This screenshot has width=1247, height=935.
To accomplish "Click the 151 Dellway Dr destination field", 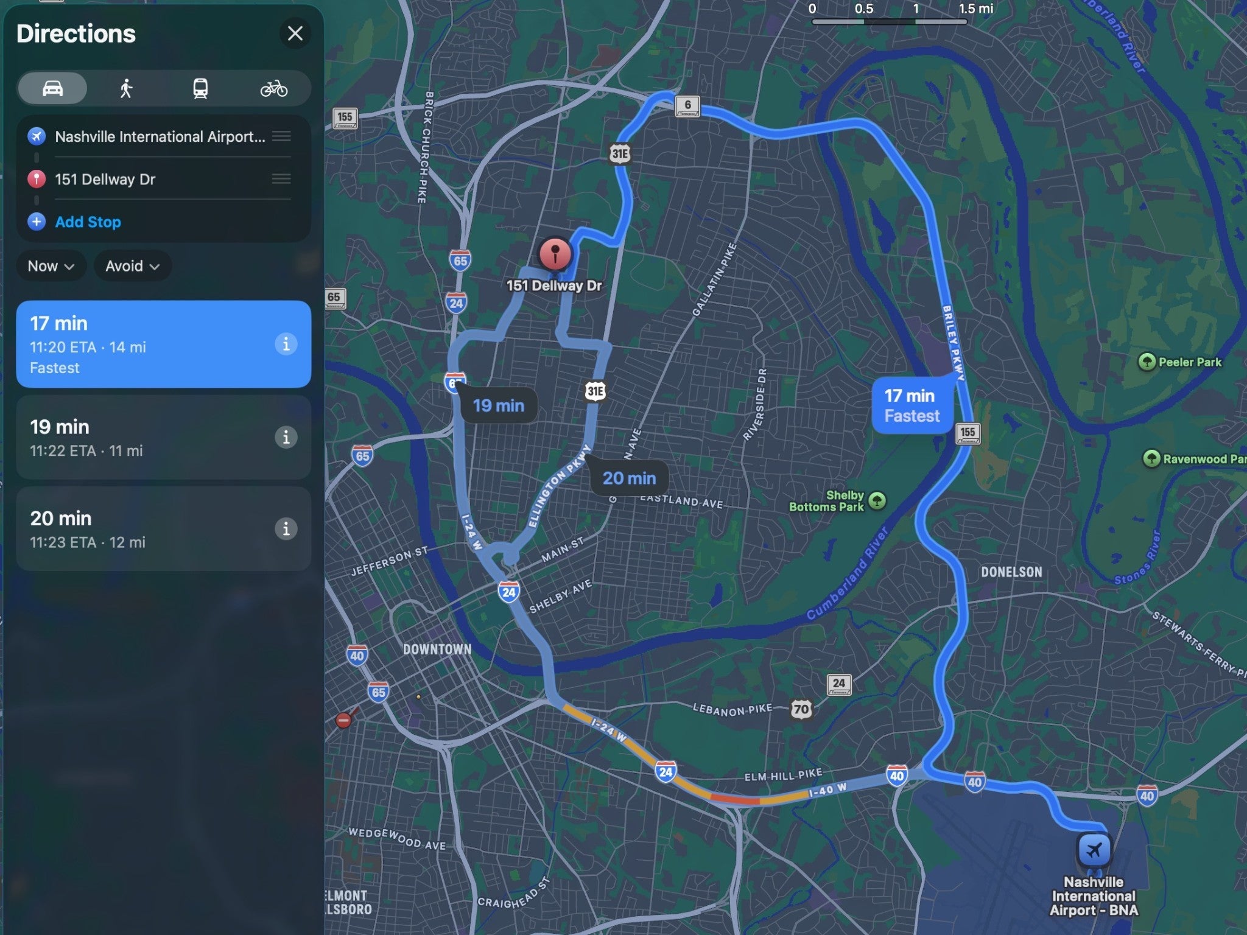I will click(105, 180).
